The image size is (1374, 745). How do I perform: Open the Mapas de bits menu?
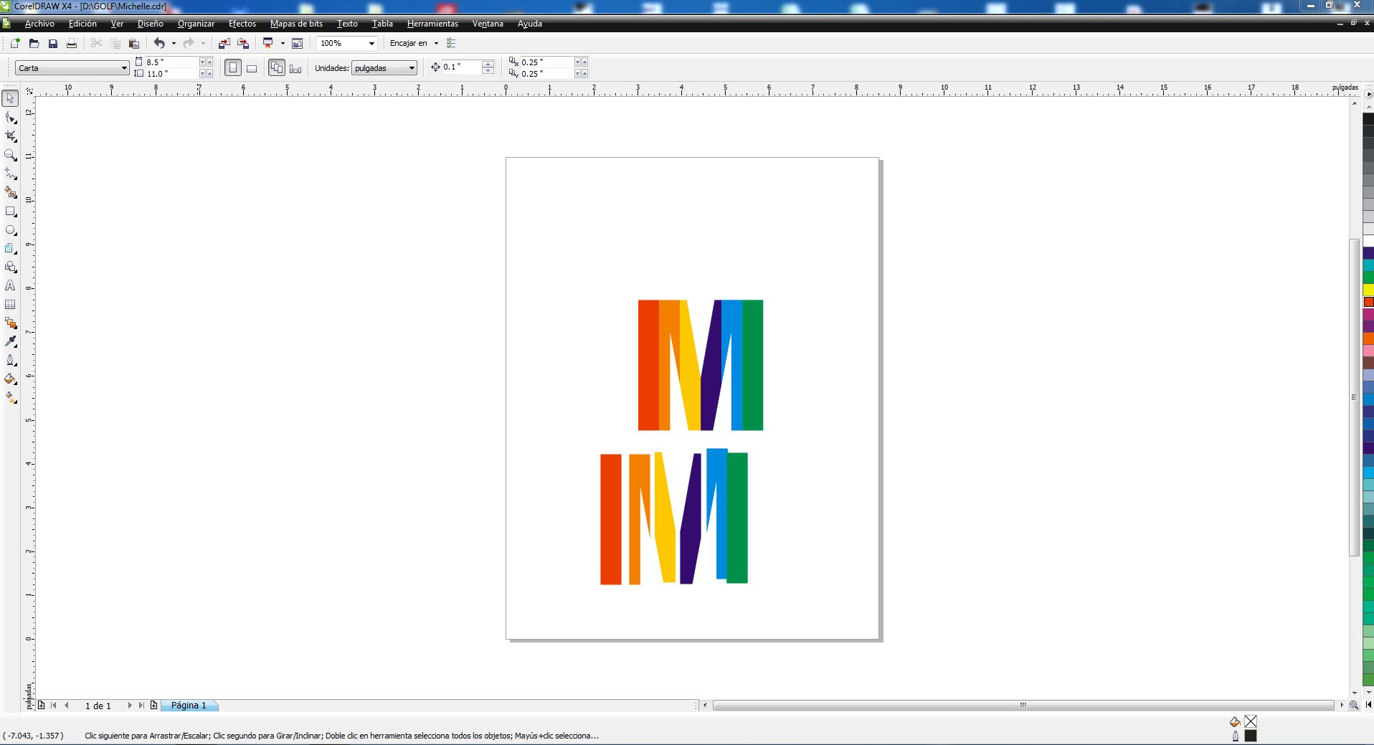point(296,24)
